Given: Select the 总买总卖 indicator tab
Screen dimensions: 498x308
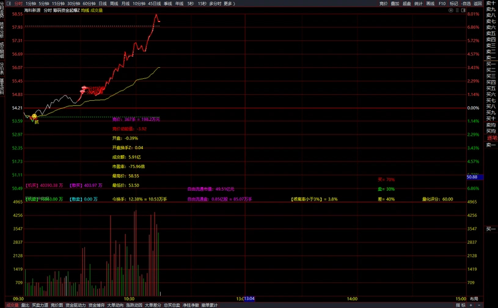Looking at the screenshot, I should (x=172, y=305).
